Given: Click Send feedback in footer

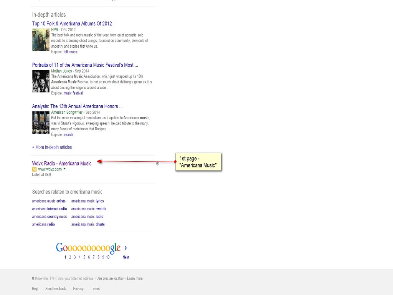Looking at the screenshot, I should (56, 289).
